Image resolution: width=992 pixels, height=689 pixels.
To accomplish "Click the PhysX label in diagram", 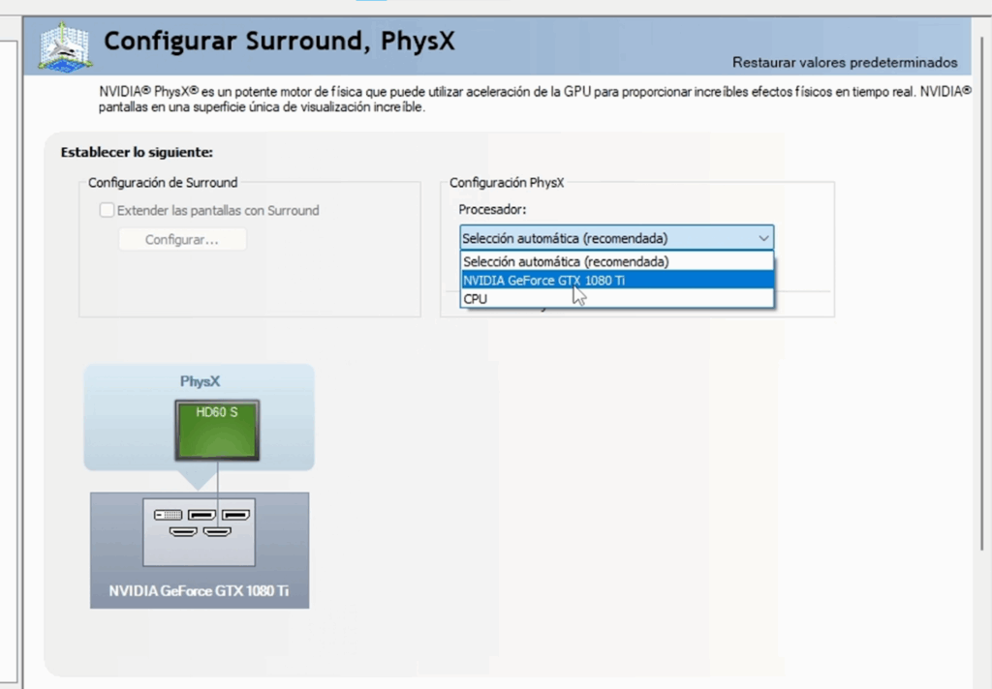I will pyautogui.click(x=200, y=381).
